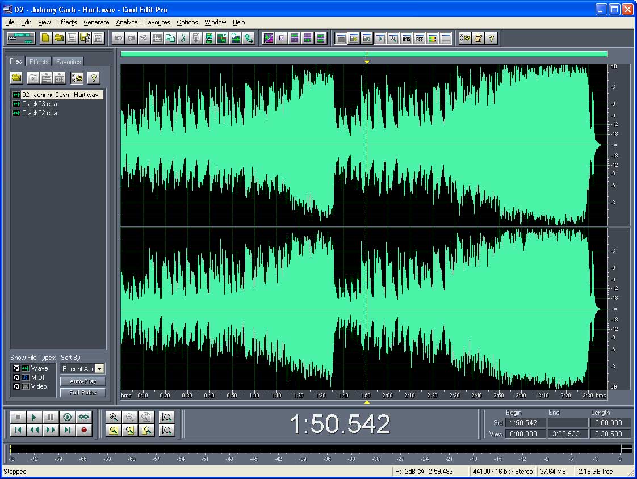Create a new file with the toolbar icon
Screen dimensions: 637x479
(45, 38)
